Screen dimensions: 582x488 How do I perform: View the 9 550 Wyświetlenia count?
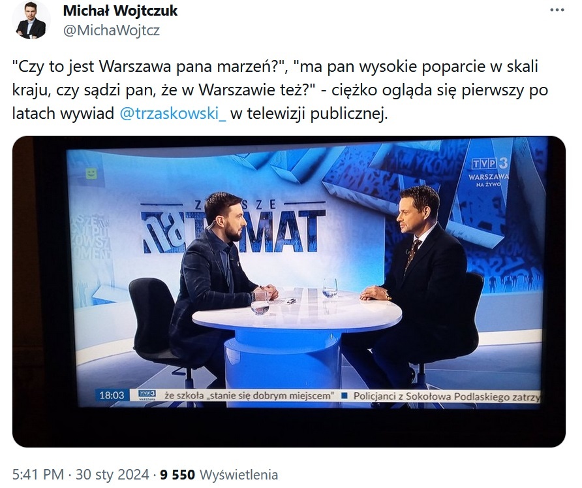tap(219, 475)
